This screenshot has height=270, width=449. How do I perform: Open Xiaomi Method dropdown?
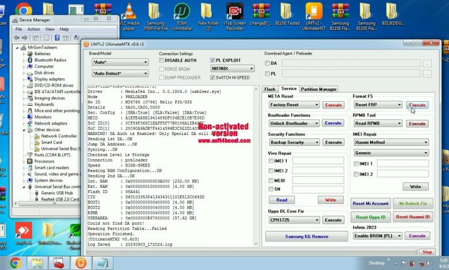(391, 142)
